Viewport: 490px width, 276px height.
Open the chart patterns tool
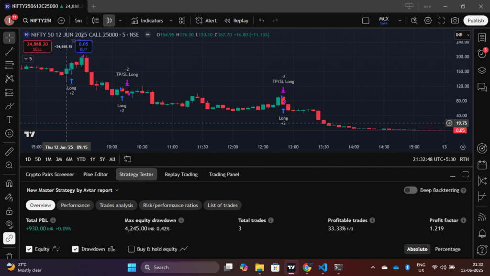point(10,79)
